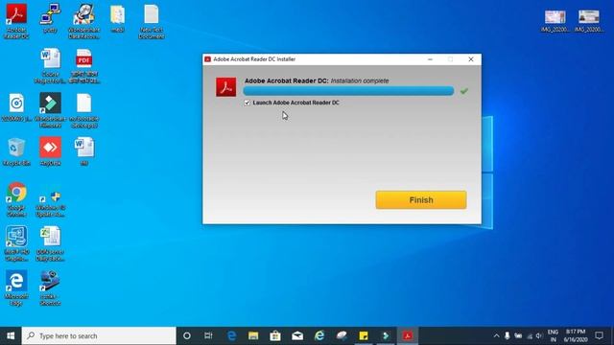
Task: Select the audio file beginning 2020
Action: point(16,107)
